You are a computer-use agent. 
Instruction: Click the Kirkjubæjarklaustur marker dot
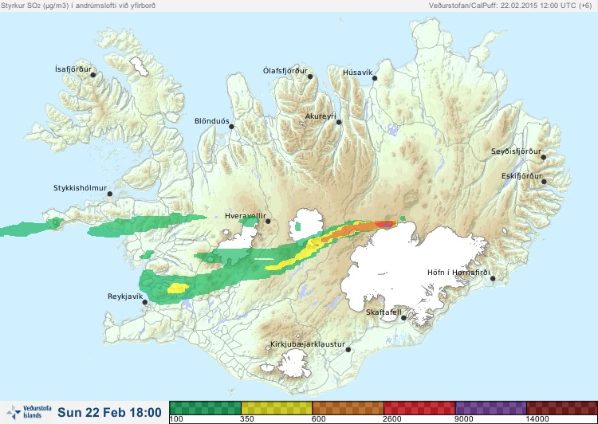348,350
